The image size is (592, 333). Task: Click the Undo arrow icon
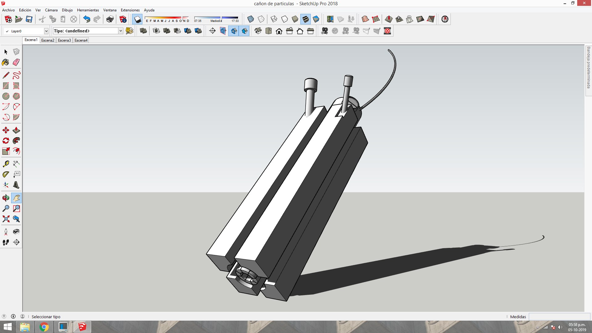click(x=87, y=19)
